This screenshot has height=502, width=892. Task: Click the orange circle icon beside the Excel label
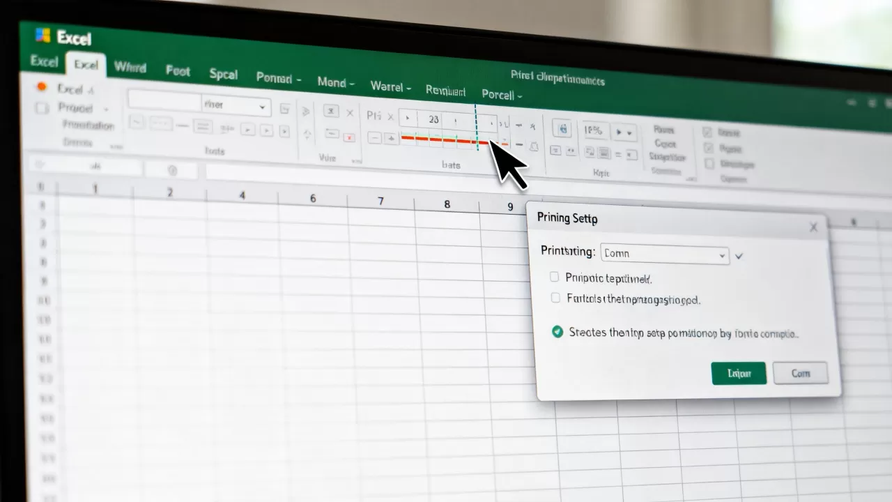pyautogui.click(x=41, y=86)
